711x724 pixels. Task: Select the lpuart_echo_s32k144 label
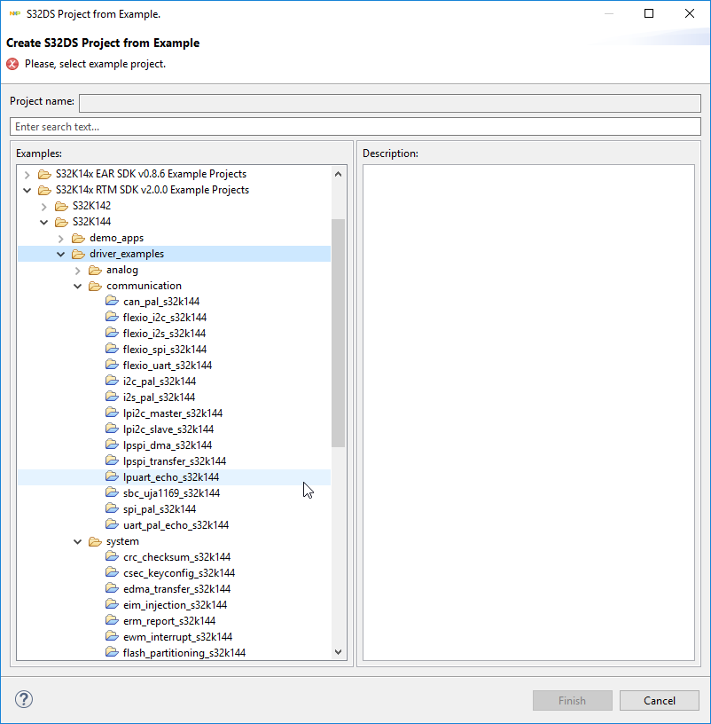(x=171, y=477)
